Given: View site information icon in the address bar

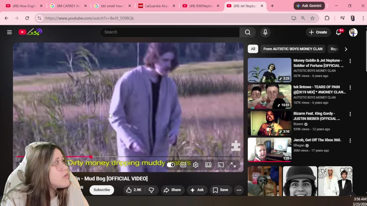Looking at the screenshot, I should click(x=40, y=18).
